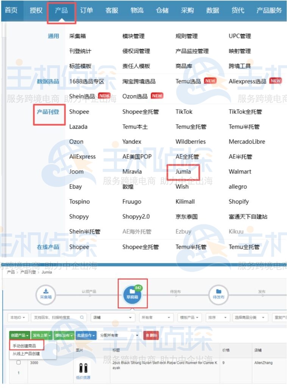Screen dimensions: 287x388
Task: Select 手动创建商品 menu entry
Action: coord(25,346)
